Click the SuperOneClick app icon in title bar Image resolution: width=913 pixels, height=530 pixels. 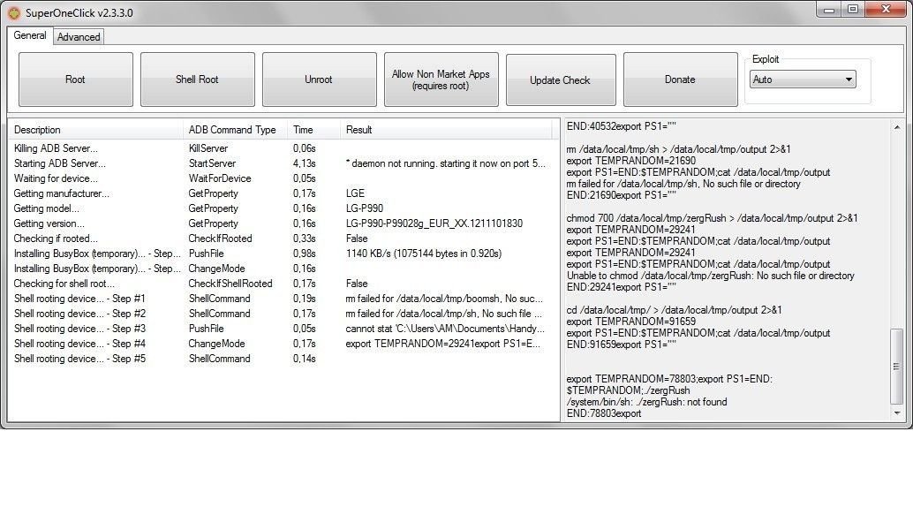[x=13, y=12]
